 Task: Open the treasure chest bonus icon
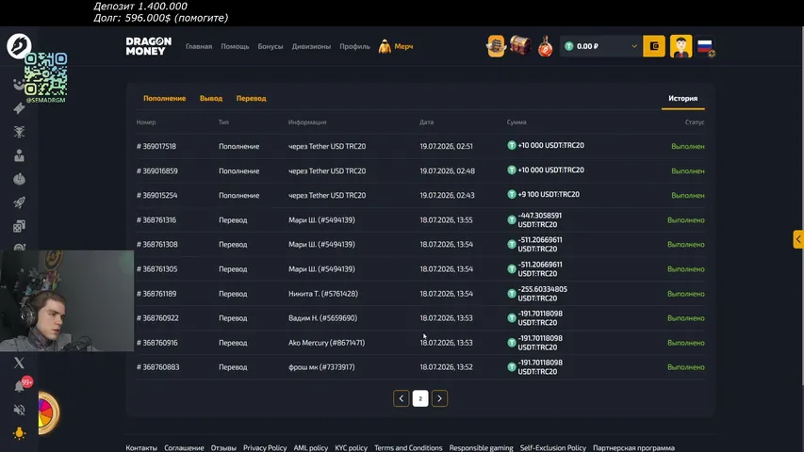coord(520,46)
